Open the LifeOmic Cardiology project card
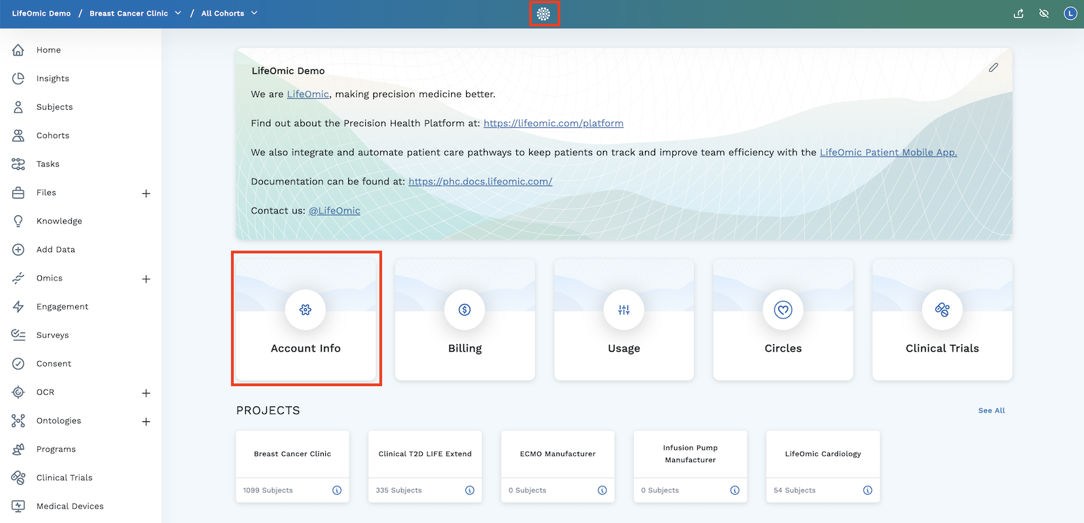Screen dimensions: 1084x523 coord(823,467)
